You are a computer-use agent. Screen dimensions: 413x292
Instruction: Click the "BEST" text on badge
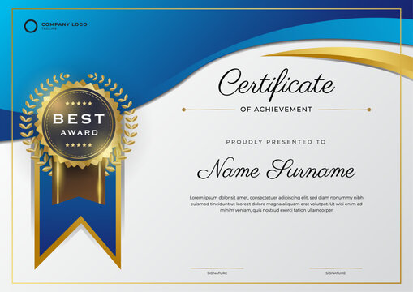click(79, 119)
